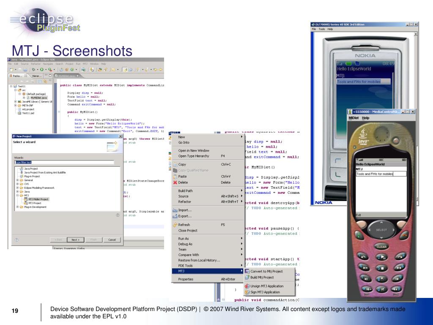The height and width of the screenshot is (325, 433).
Task: Expand the JavaME Library node
Action: point(16,102)
